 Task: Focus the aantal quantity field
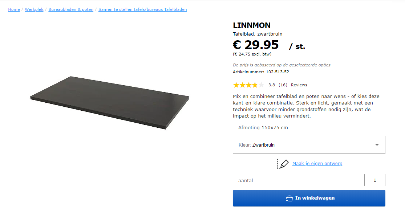374,180
